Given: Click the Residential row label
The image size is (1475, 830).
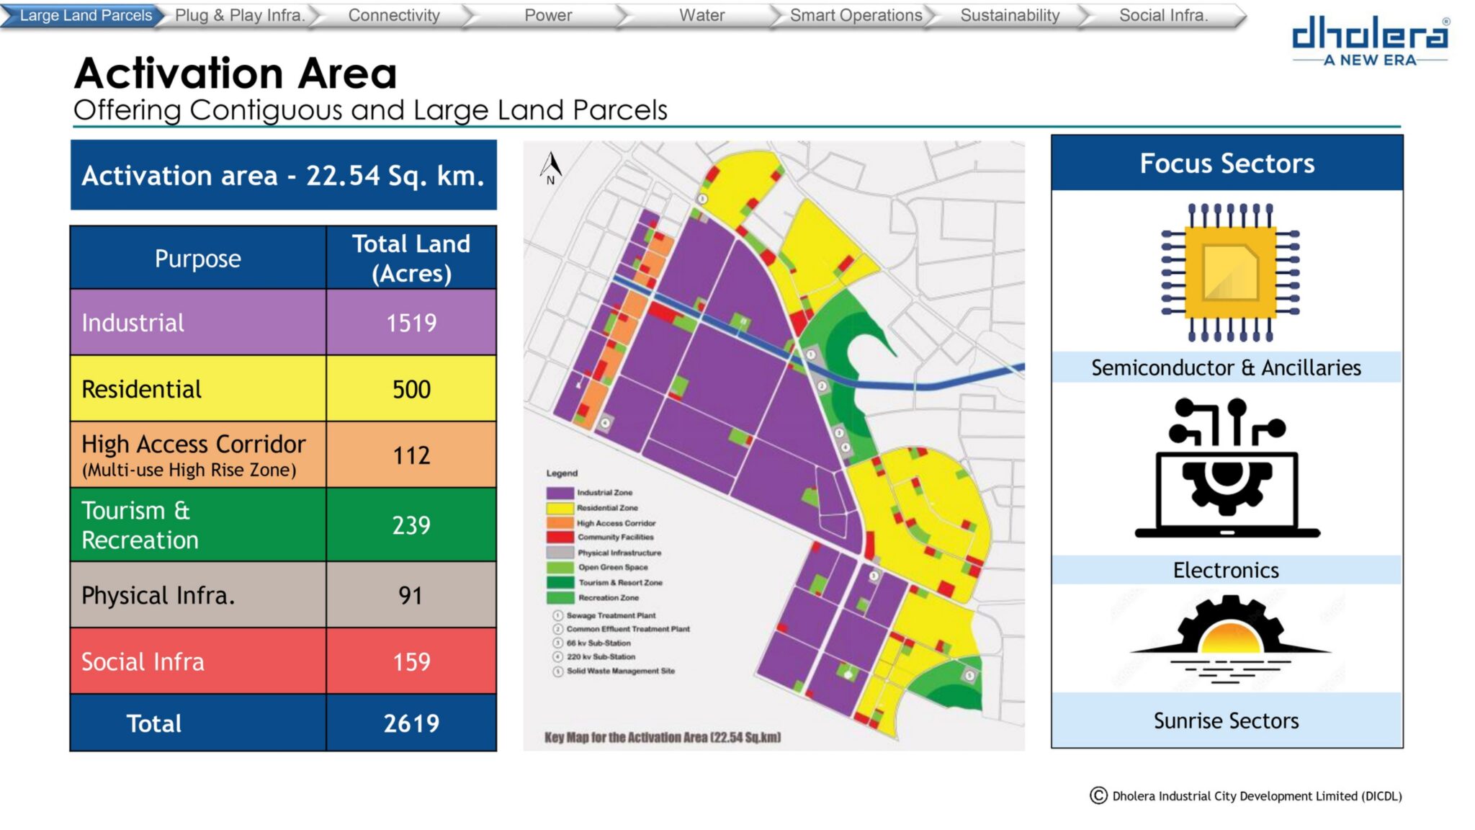Looking at the screenshot, I should point(142,389).
